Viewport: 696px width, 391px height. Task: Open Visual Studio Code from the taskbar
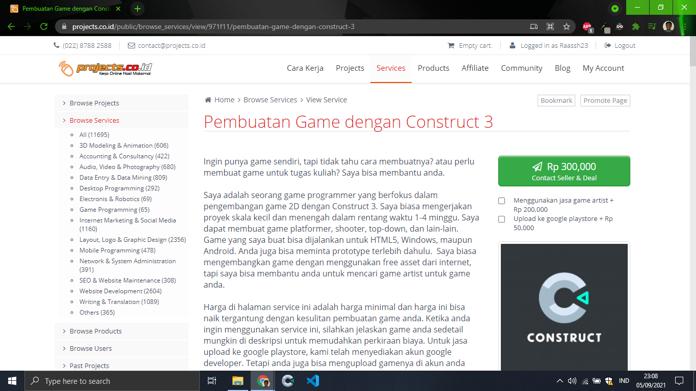pyautogui.click(x=313, y=381)
